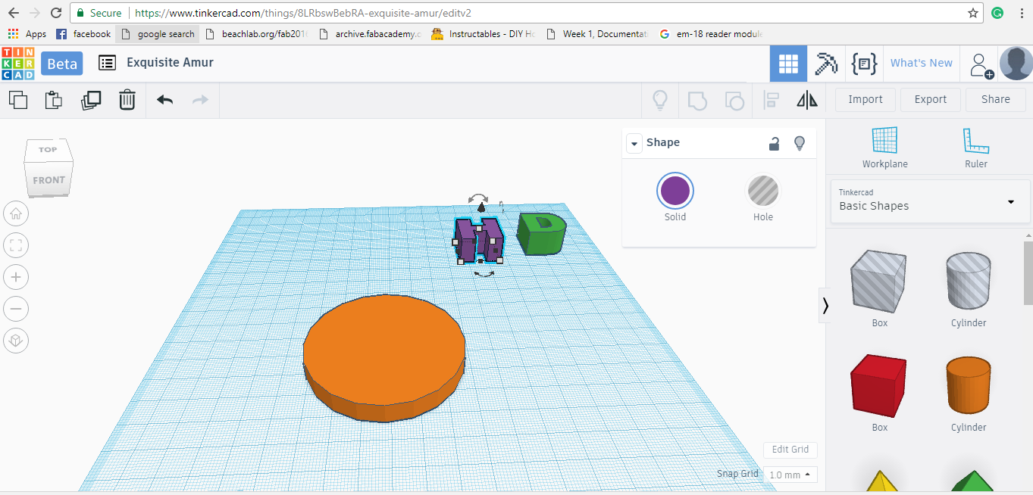Click the Show all lightbulb toolbar icon
The width and height of the screenshot is (1033, 495).
point(660,100)
